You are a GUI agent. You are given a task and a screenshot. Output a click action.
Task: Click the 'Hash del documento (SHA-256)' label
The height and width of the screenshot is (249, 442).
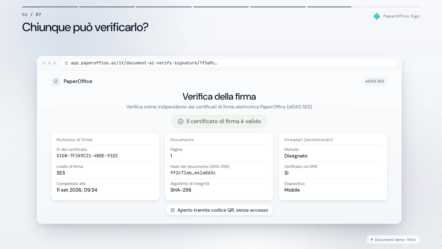[200, 167]
